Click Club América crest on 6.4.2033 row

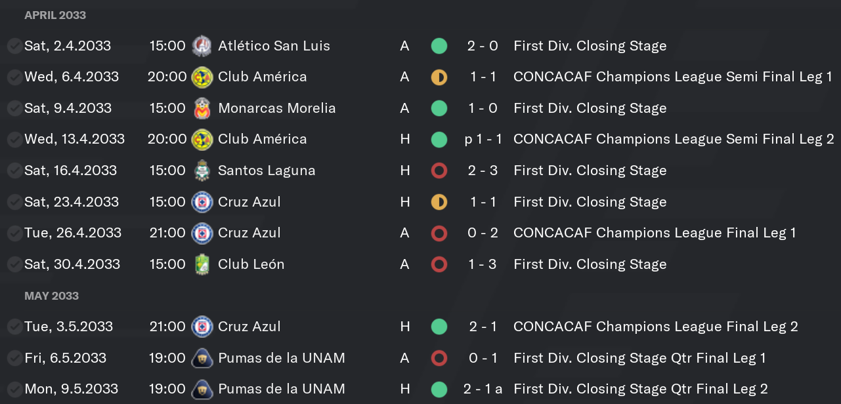click(x=202, y=77)
